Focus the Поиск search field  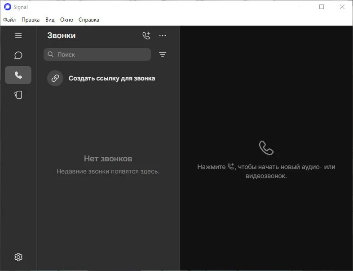[101, 54]
